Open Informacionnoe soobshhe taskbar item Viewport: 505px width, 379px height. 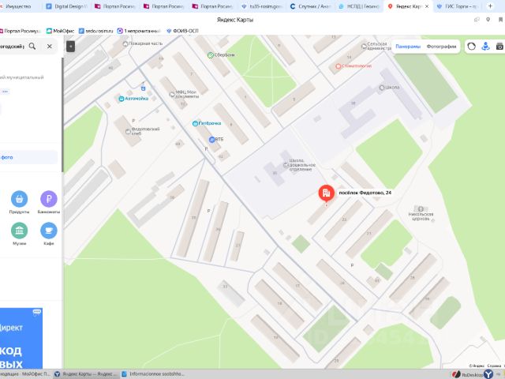click(x=152, y=373)
